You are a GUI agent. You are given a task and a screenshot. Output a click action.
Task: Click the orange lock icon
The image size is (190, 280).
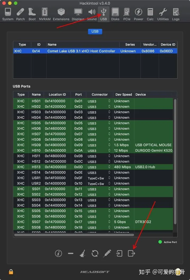pos(11,272)
